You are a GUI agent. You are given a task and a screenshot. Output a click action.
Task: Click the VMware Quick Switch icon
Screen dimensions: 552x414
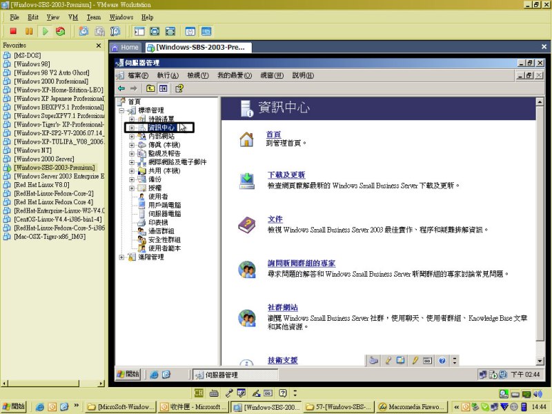click(170, 31)
